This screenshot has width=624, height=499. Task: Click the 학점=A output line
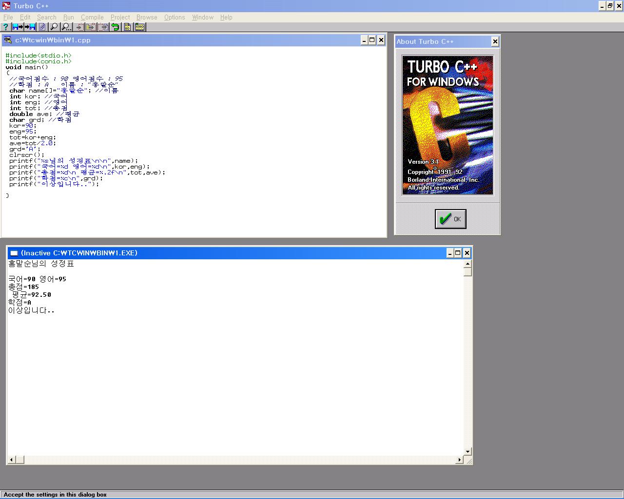[x=19, y=303]
